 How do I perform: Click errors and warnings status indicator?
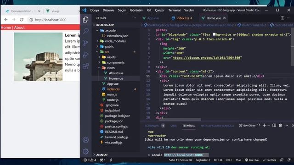(x=90, y=160)
